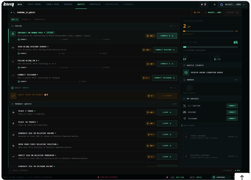Click the X / Twitter icon in My Socials

tap(185, 106)
